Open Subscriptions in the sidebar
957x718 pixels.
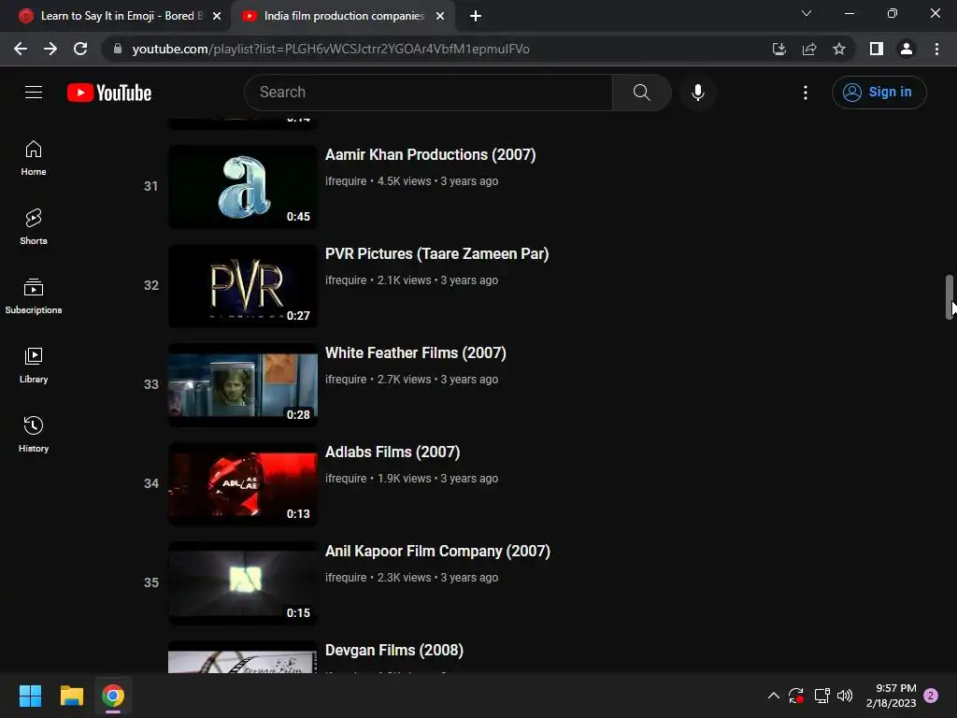[34, 296]
